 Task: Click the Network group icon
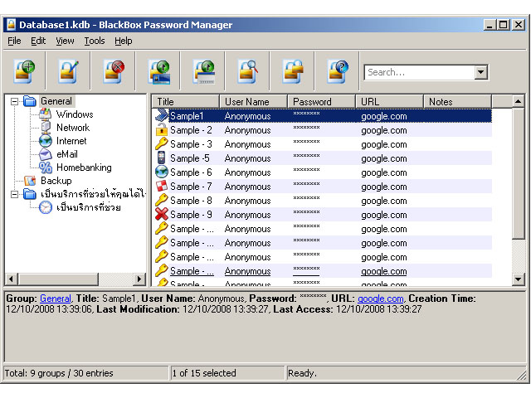coord(45,127)
